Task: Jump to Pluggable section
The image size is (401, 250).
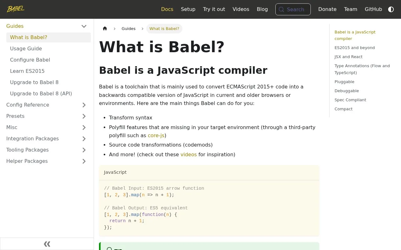Action: [x=344, y=82]
